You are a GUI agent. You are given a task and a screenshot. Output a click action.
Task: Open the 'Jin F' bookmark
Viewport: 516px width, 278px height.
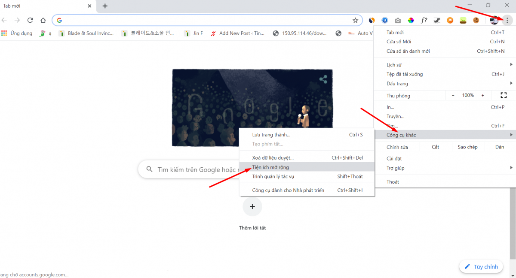coord(193,33)
